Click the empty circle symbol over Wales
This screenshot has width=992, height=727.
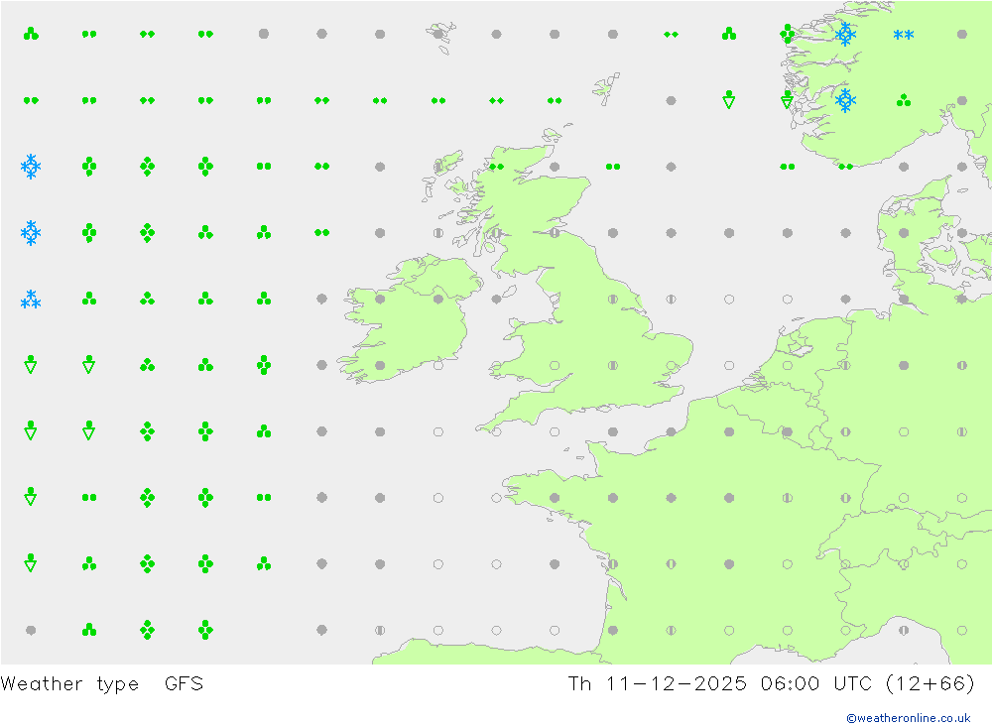pyautogui.click(x=555, y=366)
